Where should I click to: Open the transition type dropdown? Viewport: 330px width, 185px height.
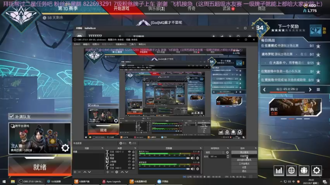[214, 153]
